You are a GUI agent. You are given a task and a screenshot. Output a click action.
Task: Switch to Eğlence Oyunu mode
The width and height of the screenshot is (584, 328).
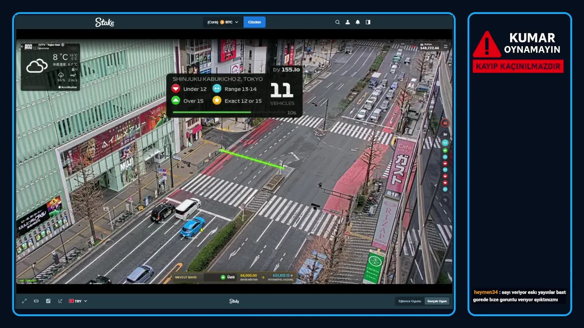point(410,301)
